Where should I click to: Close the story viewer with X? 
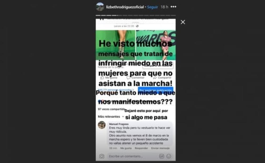pyautogui.click(x=183, y=22)
